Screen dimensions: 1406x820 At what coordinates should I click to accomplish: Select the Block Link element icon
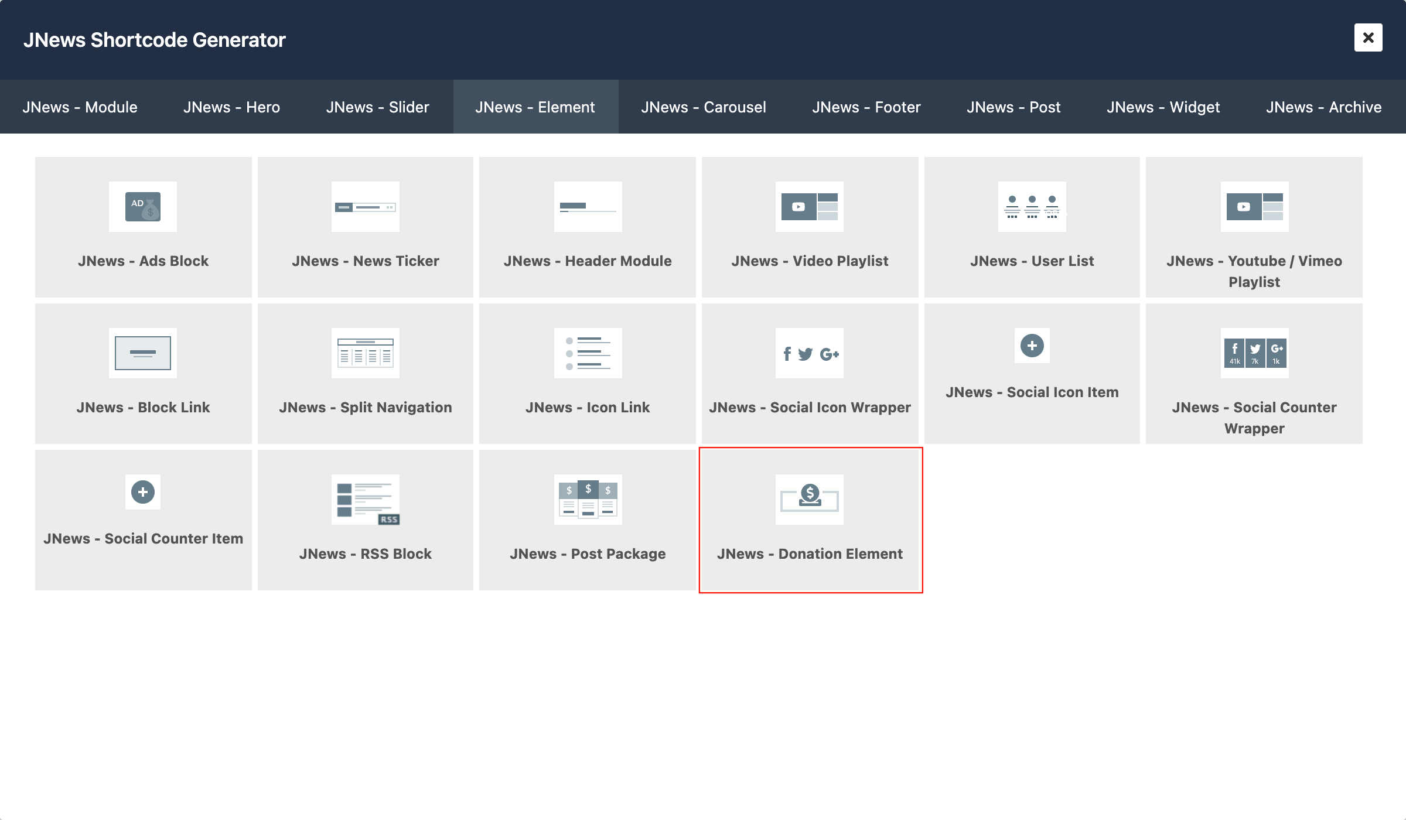(143, 353)
